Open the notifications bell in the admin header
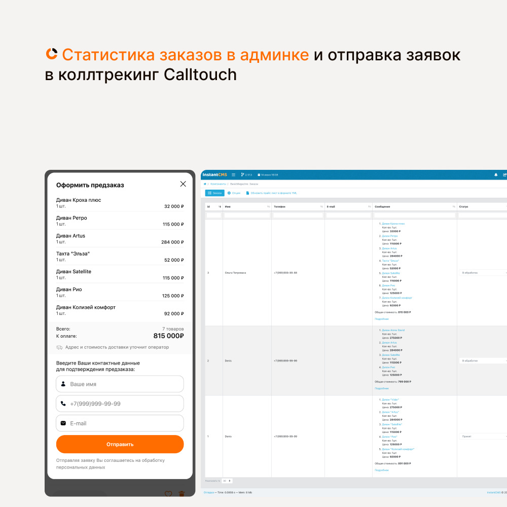The image size is (507, 507). [496, 175]
